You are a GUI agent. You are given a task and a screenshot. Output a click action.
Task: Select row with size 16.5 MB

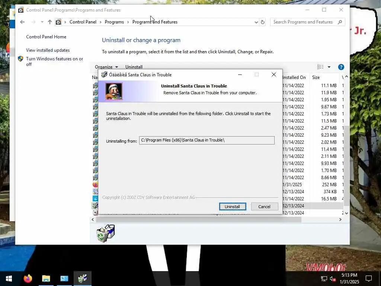tap(218, 198)
